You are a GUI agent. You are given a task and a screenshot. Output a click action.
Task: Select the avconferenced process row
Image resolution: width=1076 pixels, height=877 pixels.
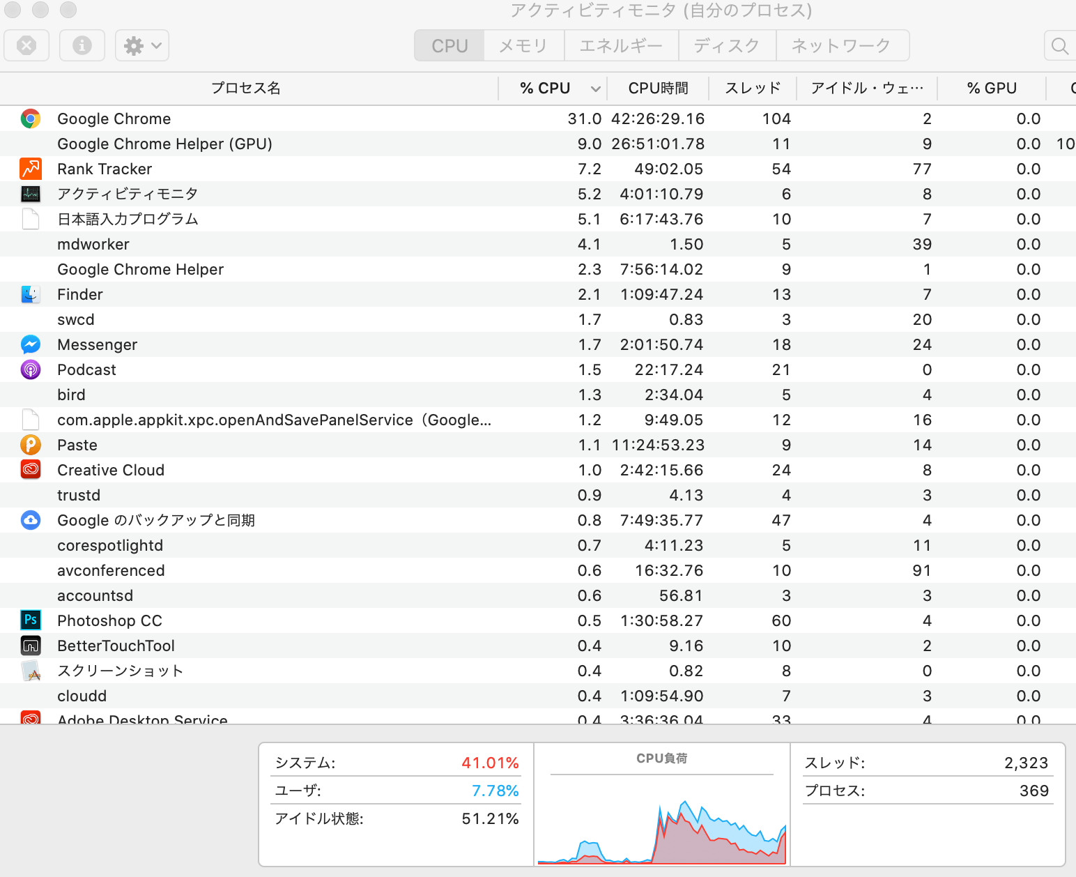(538, 570)
